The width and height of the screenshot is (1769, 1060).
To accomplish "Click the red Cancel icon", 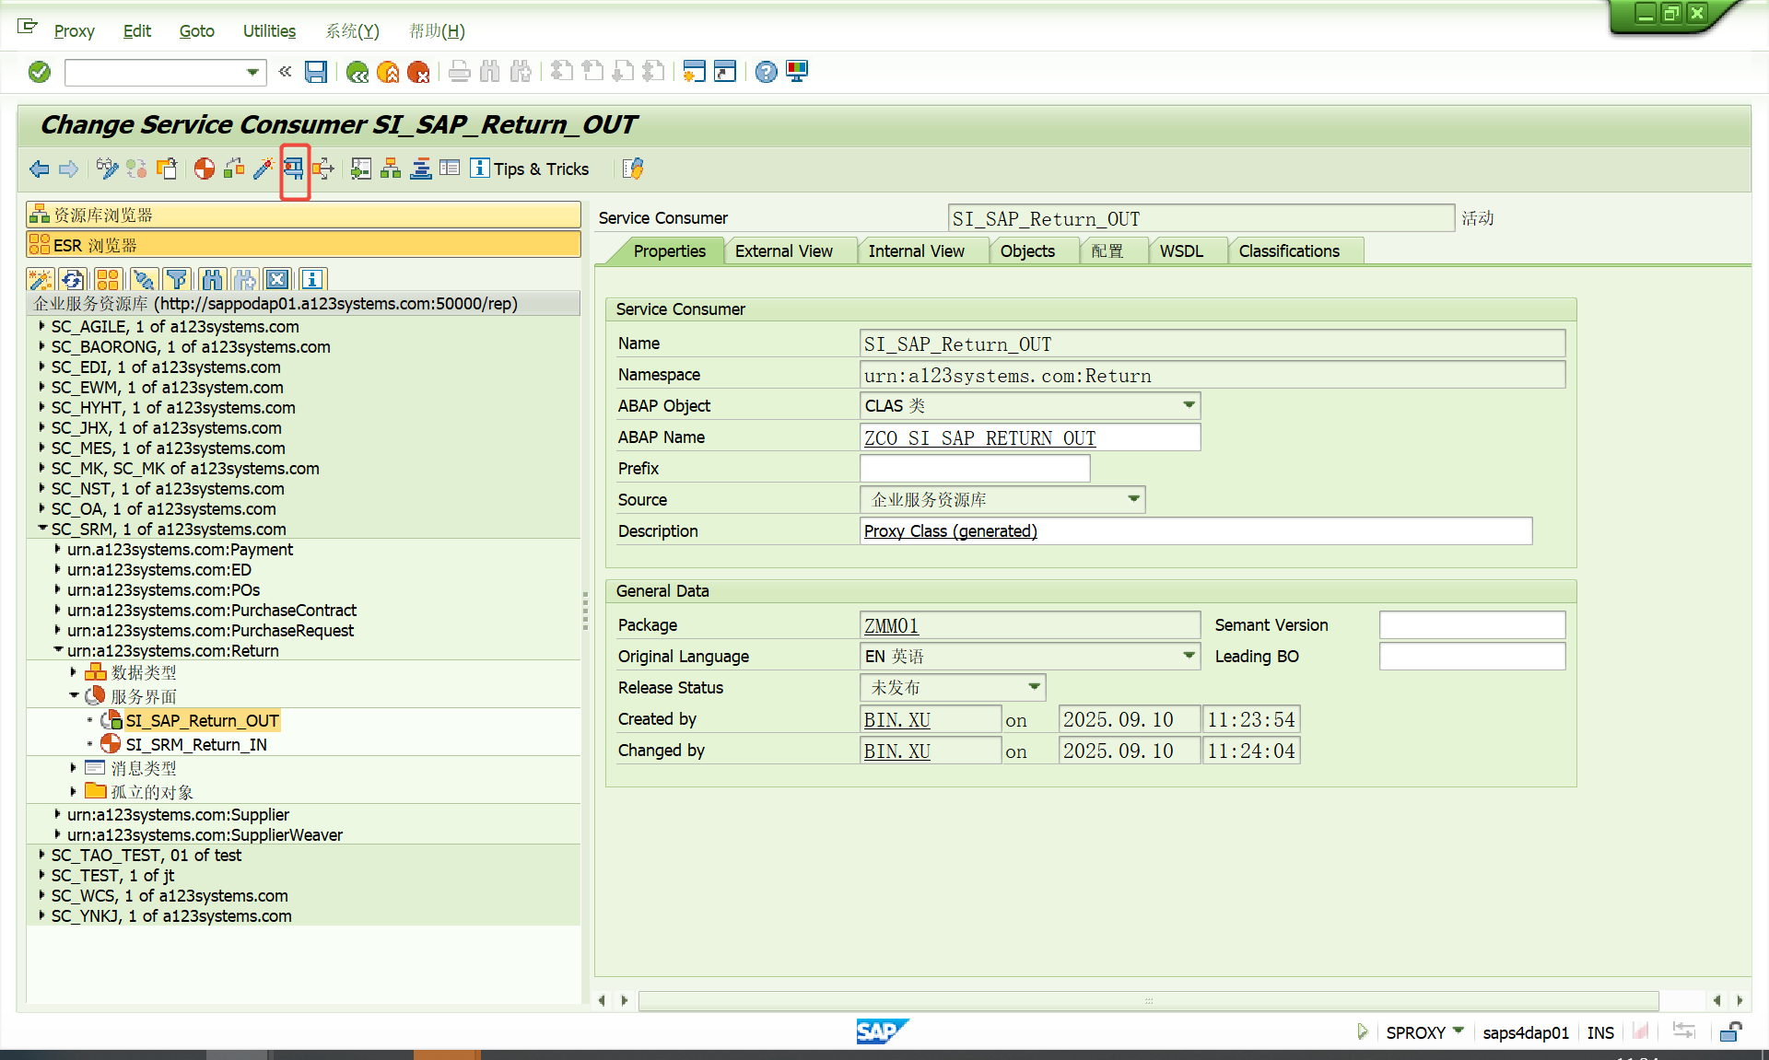I will point(418,72).
